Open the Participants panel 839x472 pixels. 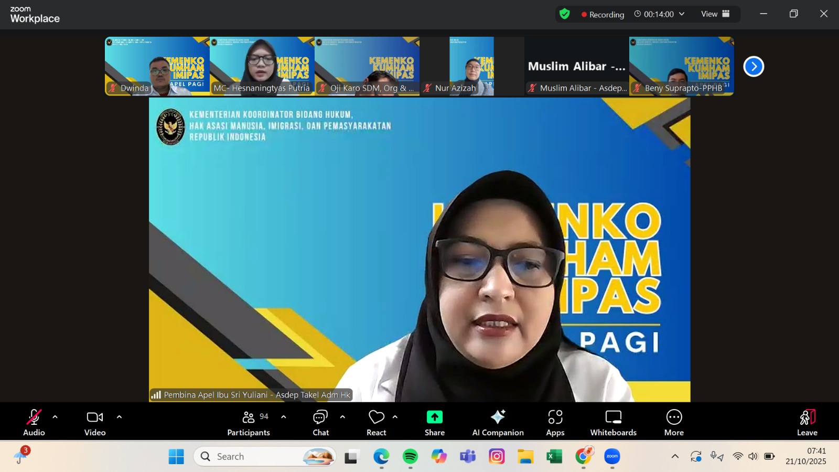pos(249,422)
